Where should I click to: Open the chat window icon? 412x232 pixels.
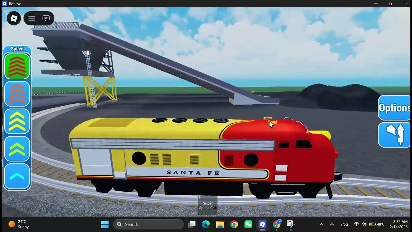[46, 18]
